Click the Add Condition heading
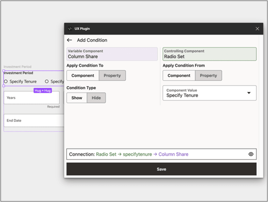The image size is (268, 202). 92,40
